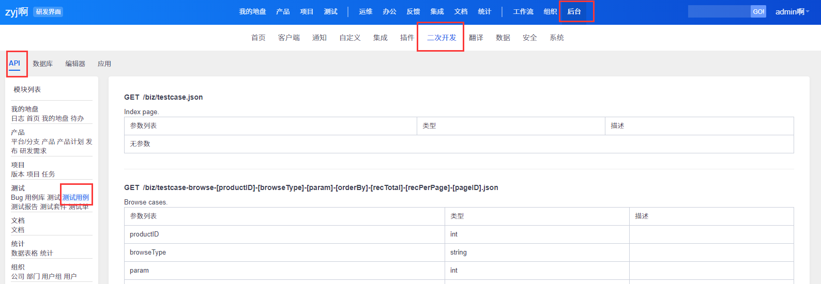Switch to the 应用 tab
This screenshot has width=821, height=284.
pos(104,64)
